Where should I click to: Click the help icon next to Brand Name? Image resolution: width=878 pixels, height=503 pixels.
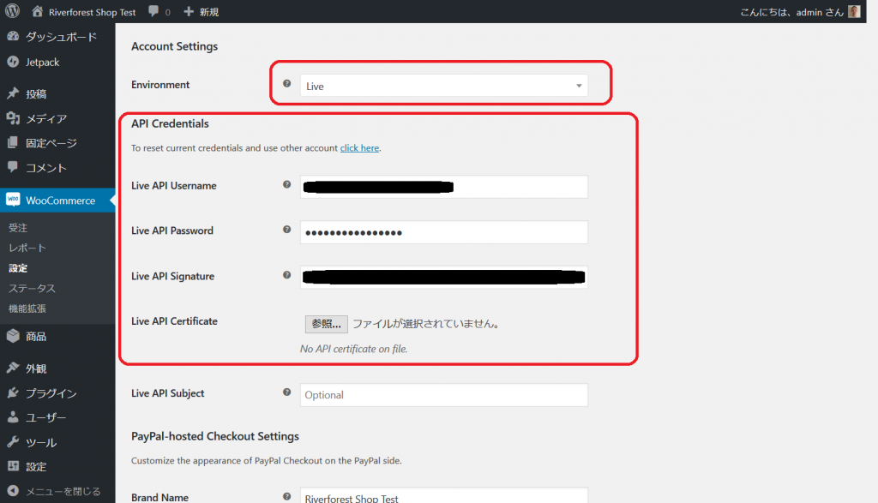[286, 496]
